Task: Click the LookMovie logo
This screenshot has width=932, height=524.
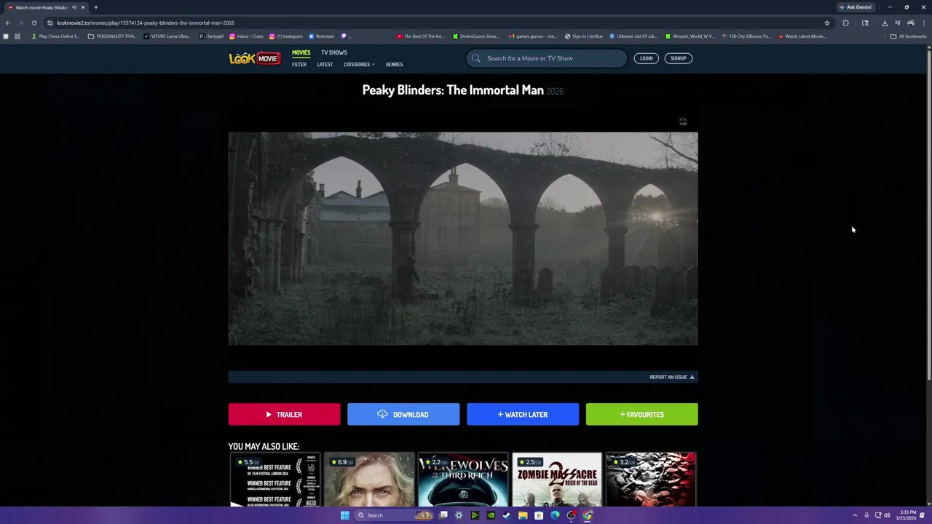Action: click(255, 58)
